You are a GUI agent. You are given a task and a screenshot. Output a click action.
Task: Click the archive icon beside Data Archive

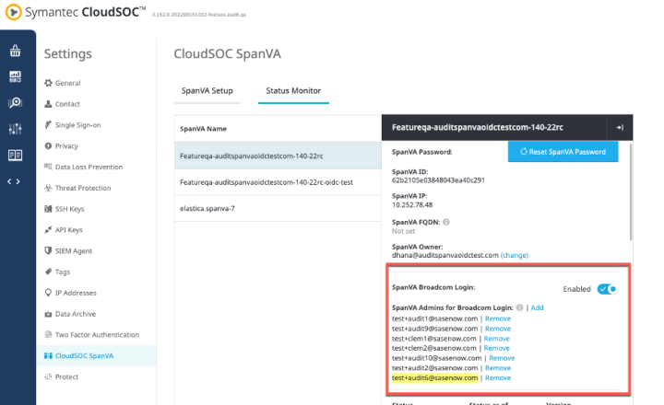[x=48, y=314]
